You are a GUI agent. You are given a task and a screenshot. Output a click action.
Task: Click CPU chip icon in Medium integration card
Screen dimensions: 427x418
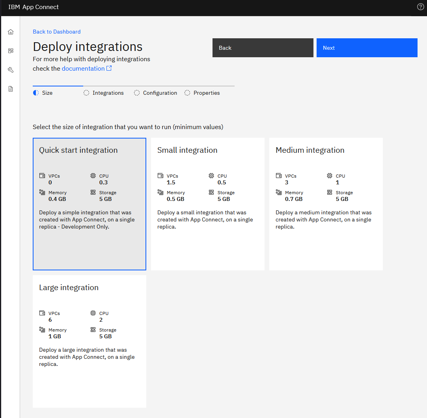(330, 176)
